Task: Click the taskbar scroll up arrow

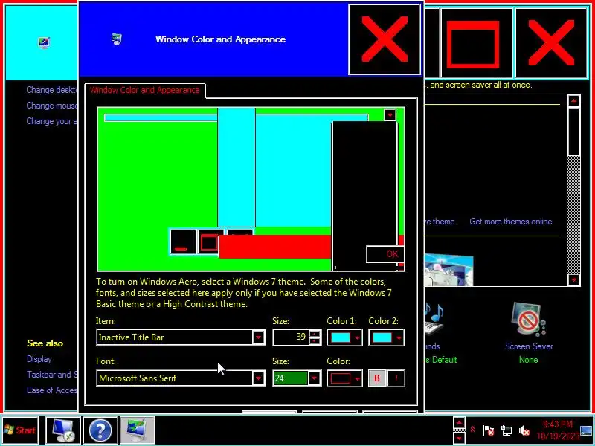Action: coord(460,422)
